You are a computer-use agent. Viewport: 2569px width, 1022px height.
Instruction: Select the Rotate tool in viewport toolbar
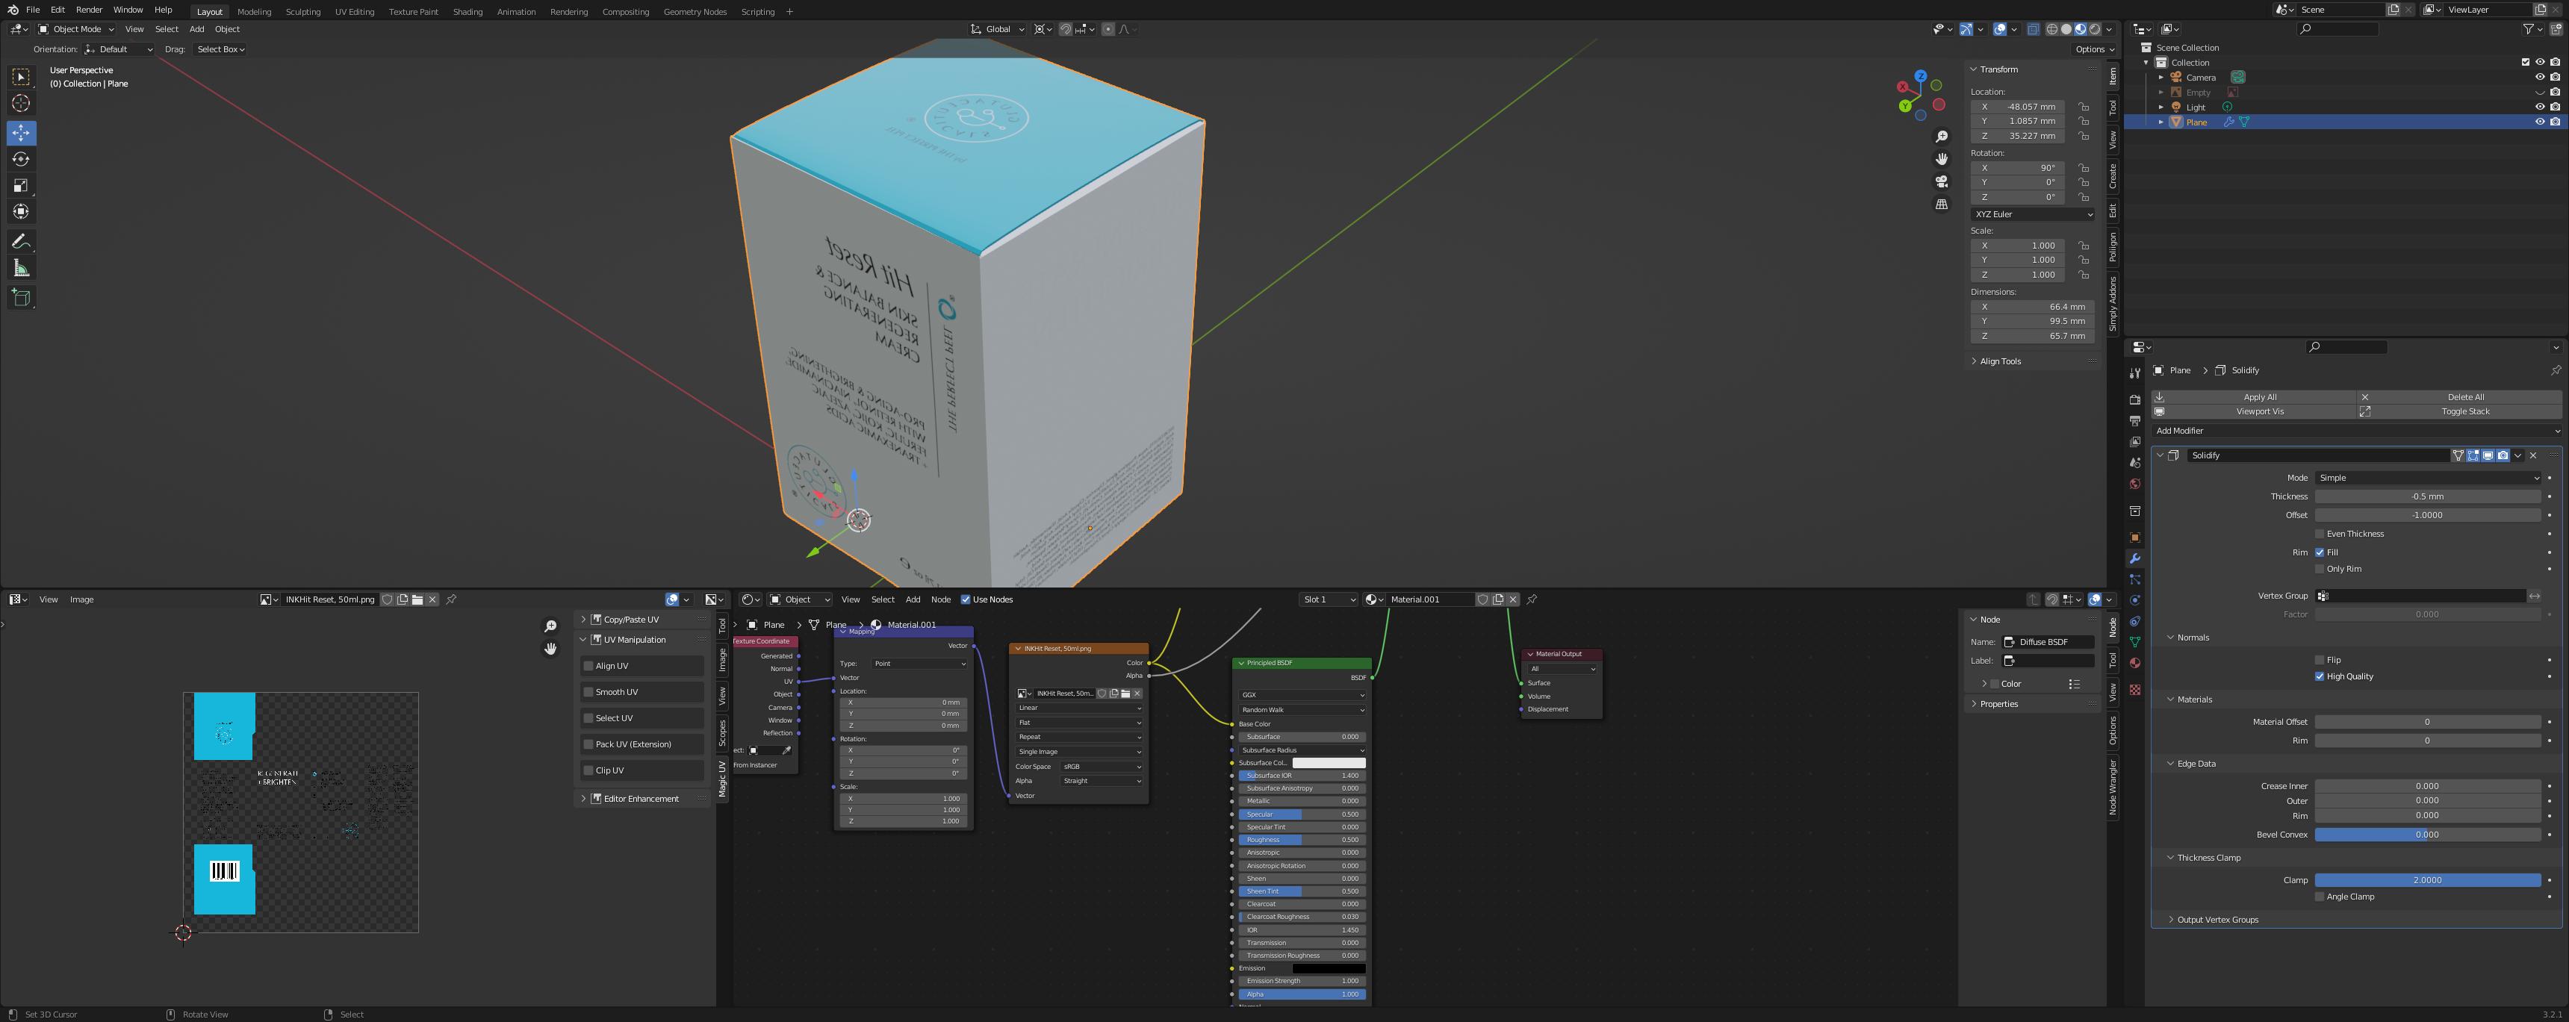[x=21, y=158]
